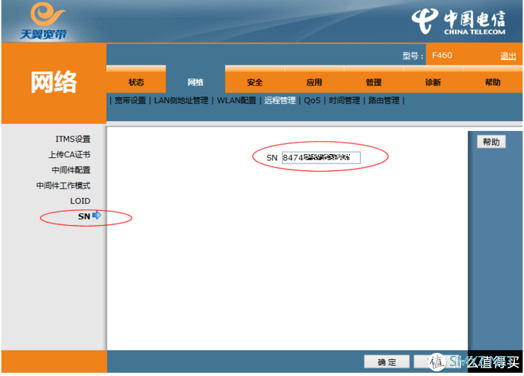524x376 pixels.
Task: Click into the SN input field
Action: [321, 158]
